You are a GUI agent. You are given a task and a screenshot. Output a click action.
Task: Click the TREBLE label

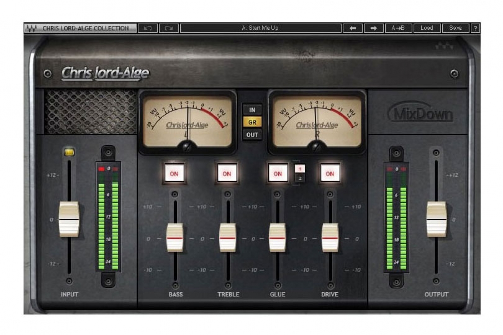coord(228,294)
